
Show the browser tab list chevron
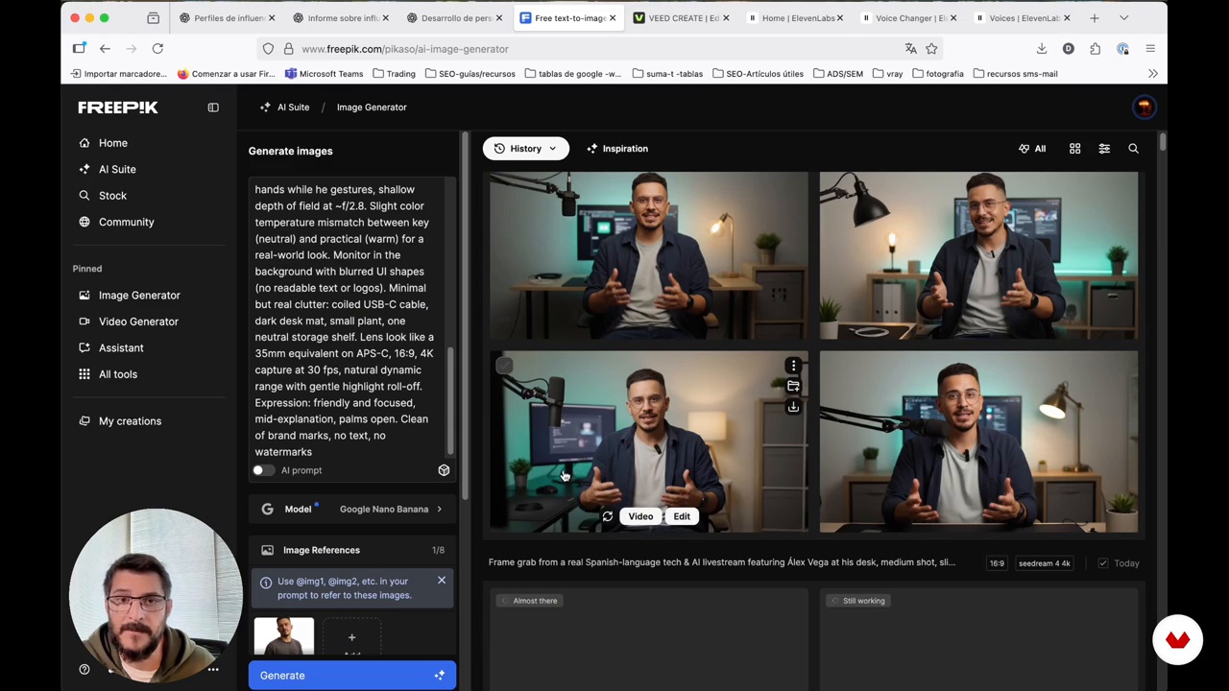coord(1123,18)
